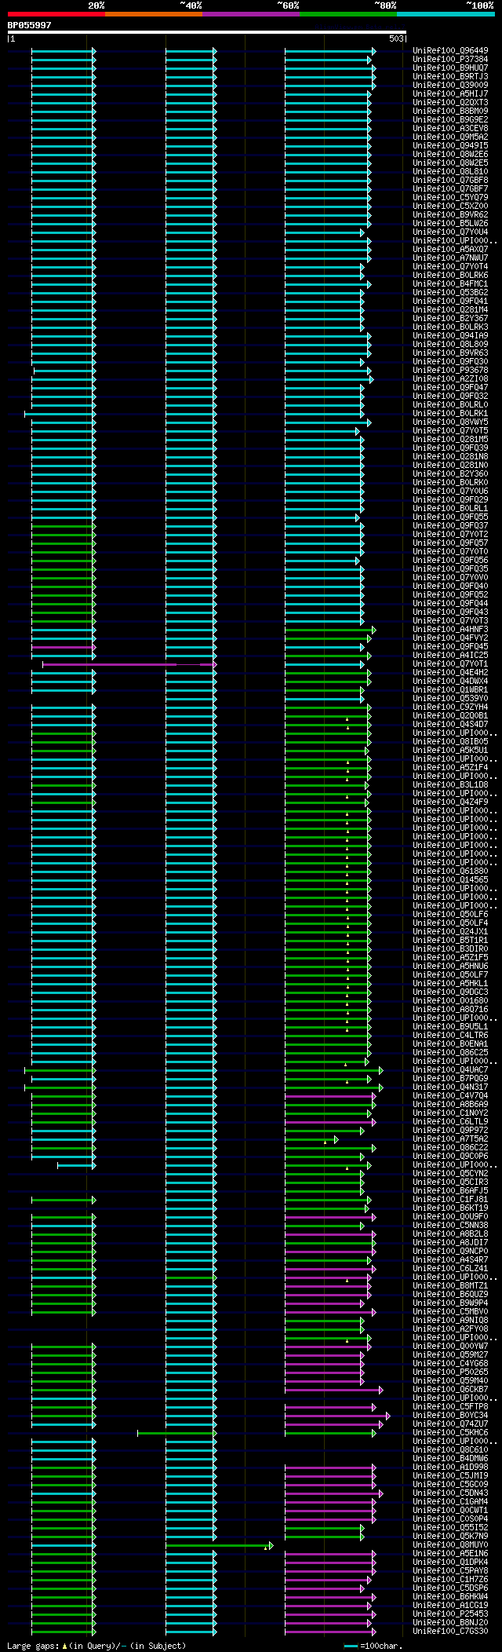Open hit UniRef100_Q96449
This screenshot has height=1652, width=502.
450,51
